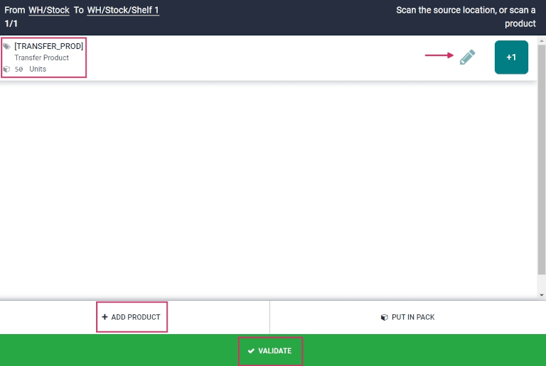This screenshot has width=546, height=366.
Task: Click the 1/1 page indicator
Action: click(x=11, y=23)
